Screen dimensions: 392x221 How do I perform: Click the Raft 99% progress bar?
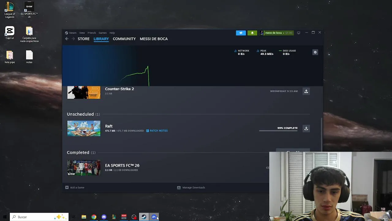(x=278, y=131)
